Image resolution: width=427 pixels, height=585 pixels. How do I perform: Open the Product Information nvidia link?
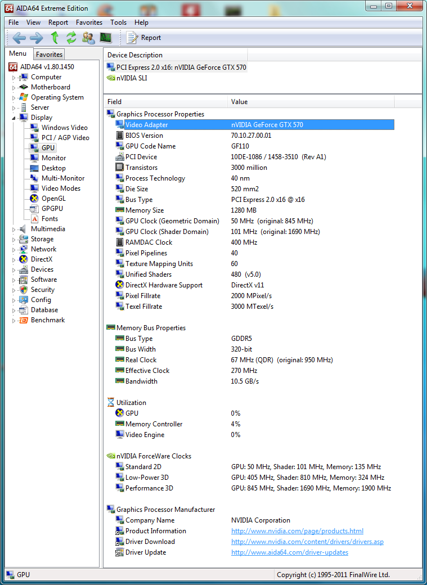[x=297, y=531]
